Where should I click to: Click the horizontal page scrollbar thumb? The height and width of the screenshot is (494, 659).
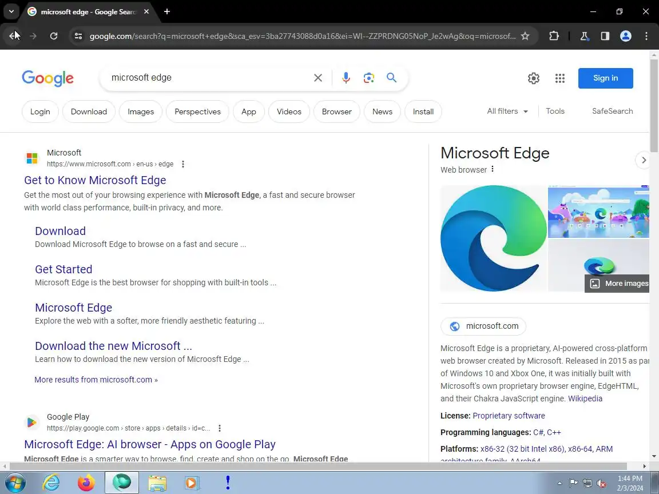click(318, 467)
